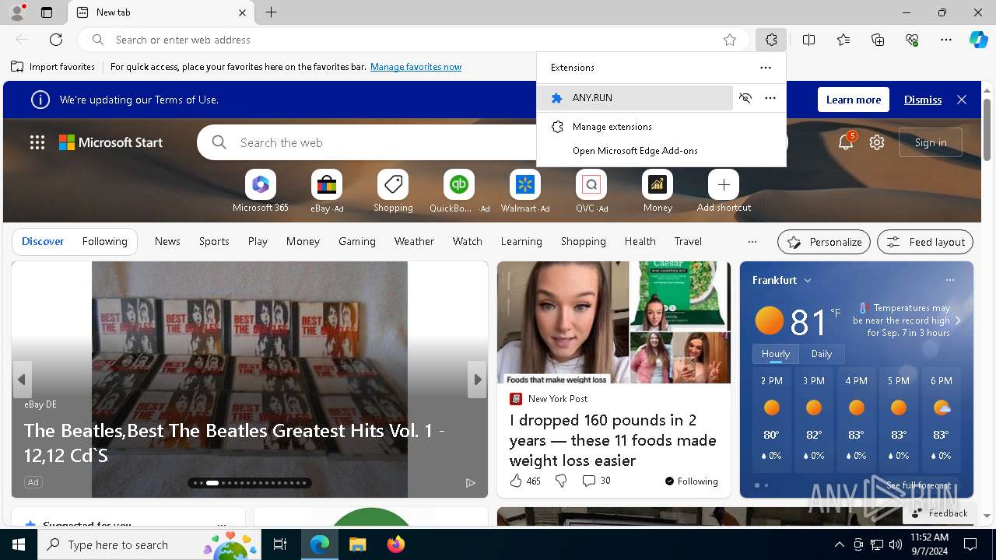996x560 pixels.
Task: Show hidden system tray icons chevron
Action: click(x=839, y=544)
